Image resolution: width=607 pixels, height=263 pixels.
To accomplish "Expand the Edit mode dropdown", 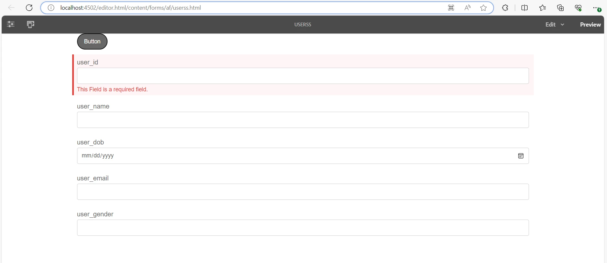I will tap(555, 25).
